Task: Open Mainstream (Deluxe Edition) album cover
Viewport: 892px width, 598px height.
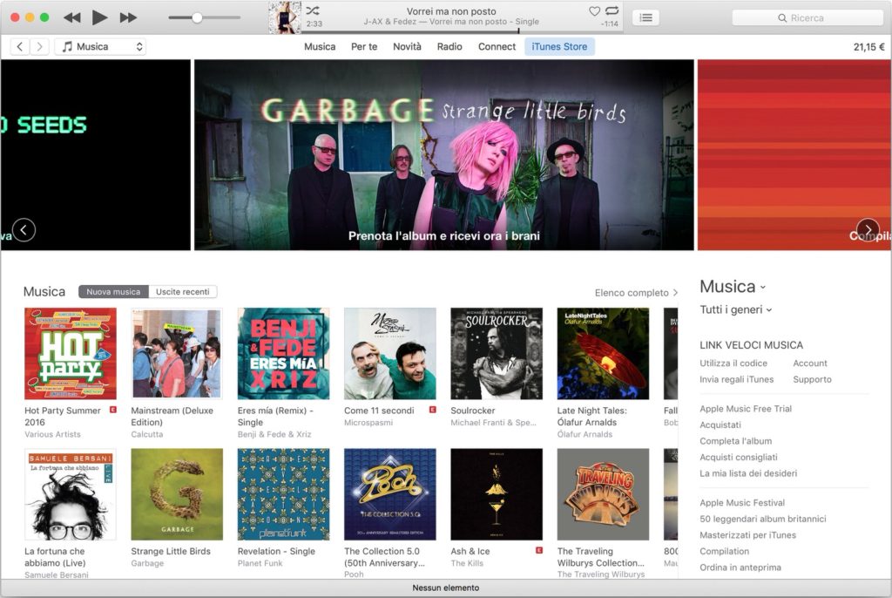Action: click(177, 354)
